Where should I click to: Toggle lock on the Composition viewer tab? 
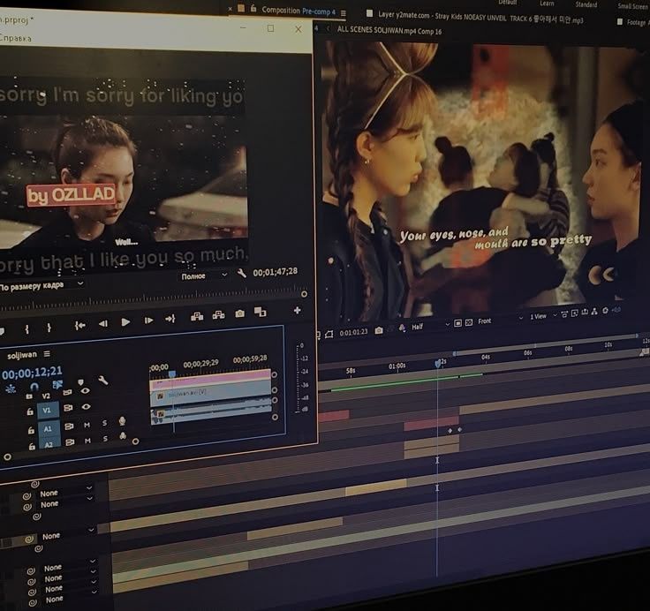253,8
